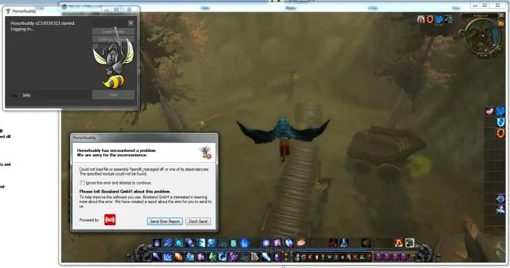Click third spell icon in upper action bar
510x268 pixels.
[179, 243]
